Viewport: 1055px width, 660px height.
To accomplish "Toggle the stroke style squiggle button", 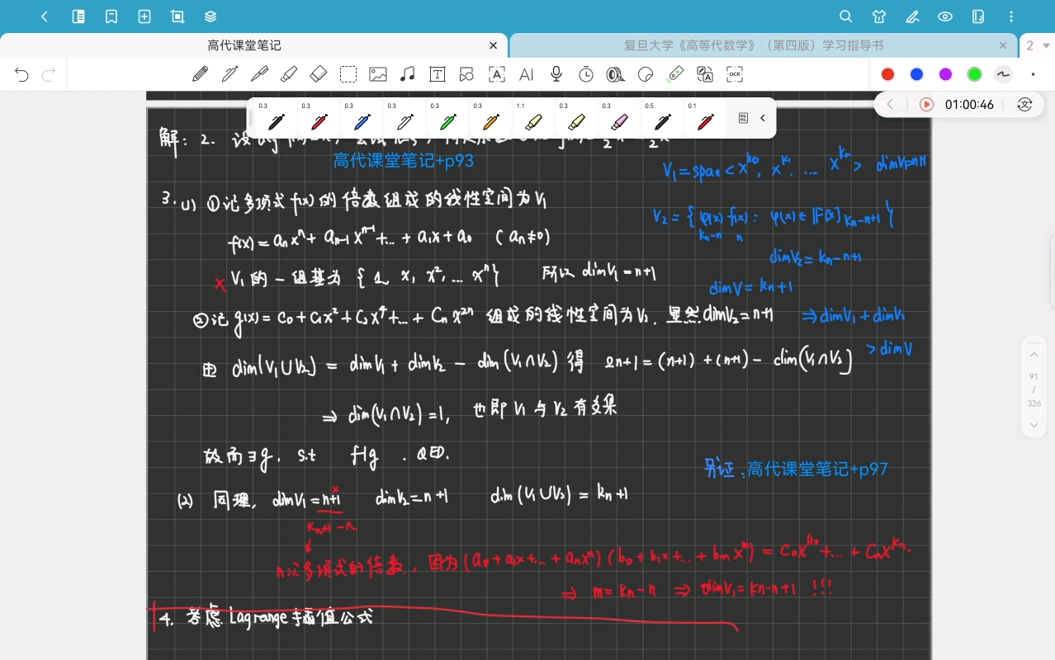I will [1003, 74].
